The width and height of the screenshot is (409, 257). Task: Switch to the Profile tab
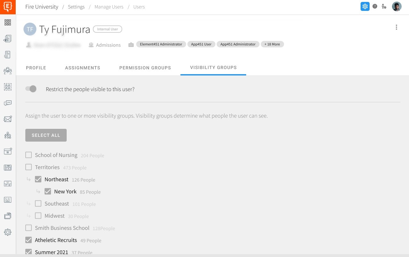coord(36,68)
